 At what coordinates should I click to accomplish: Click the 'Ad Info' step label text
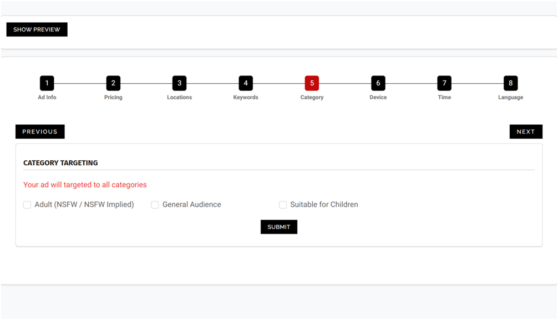47,98
